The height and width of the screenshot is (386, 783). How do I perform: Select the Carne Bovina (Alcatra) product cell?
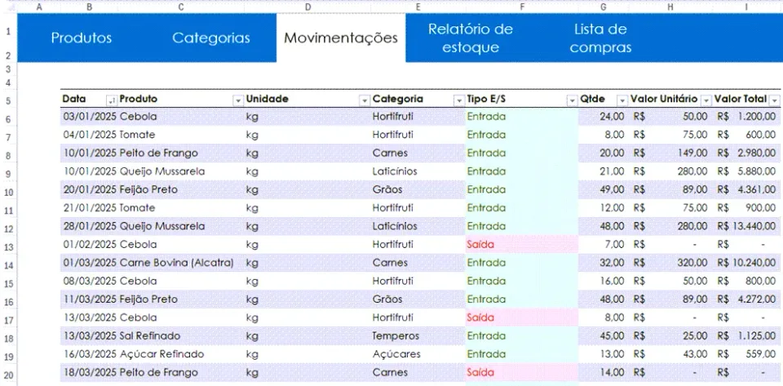(176, 263)
